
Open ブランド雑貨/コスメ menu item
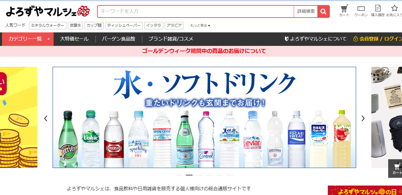tap(171, 39)
